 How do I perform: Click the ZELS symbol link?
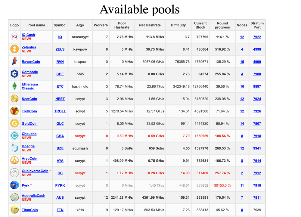pyautogui.click(x=60, y=49)
